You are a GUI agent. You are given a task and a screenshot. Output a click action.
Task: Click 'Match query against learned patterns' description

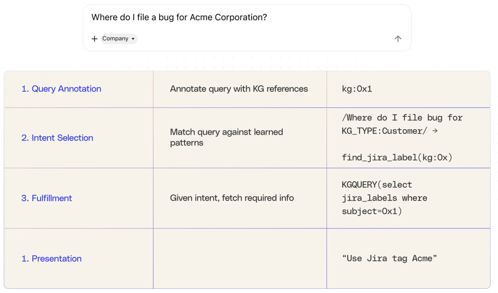point(226,138)
